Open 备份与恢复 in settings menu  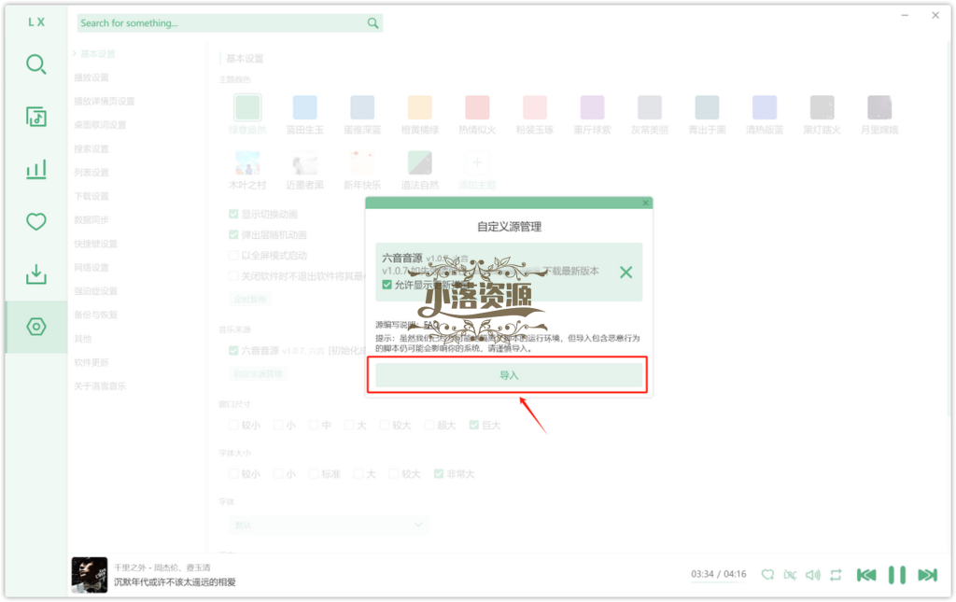point(96,315)
